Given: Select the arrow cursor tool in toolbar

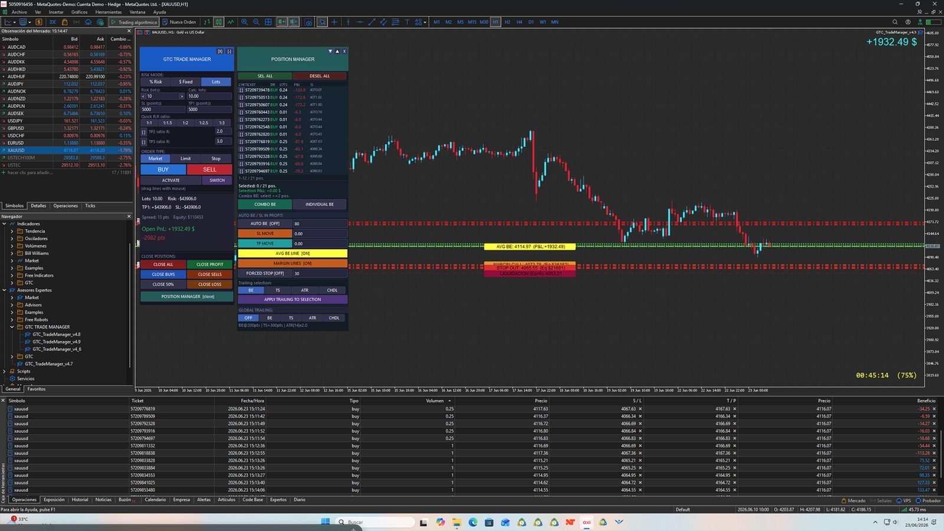Looking at the screenshot, I should tap(322, 22).
